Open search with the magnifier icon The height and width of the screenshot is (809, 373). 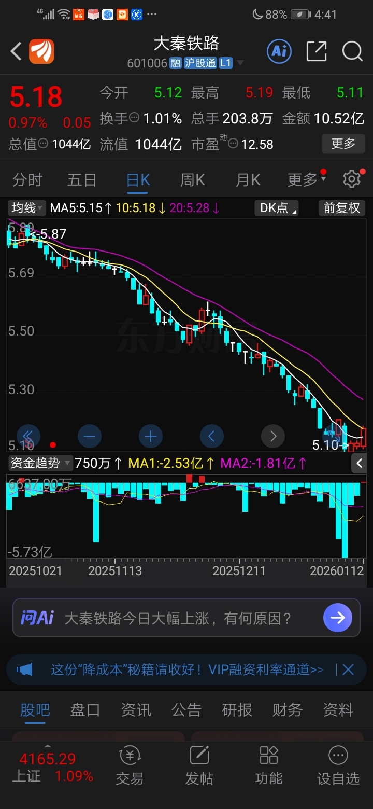point(352,51)
